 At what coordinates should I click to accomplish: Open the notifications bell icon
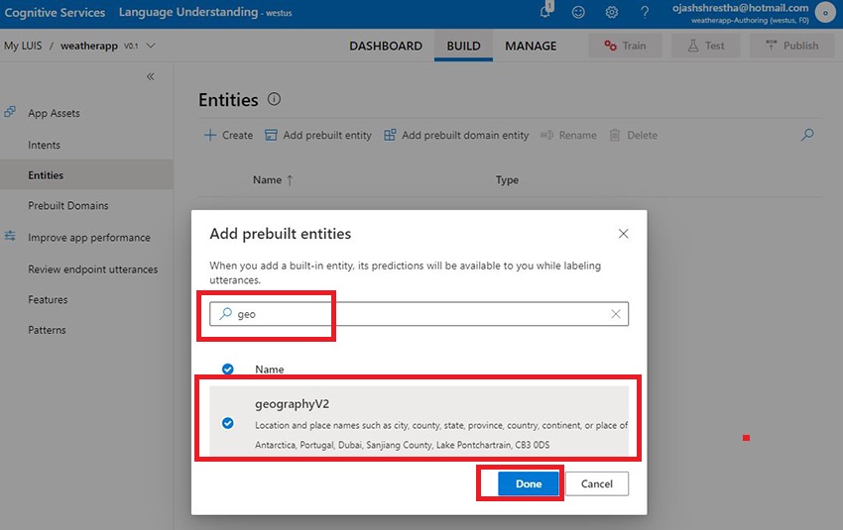[x=545, y=12]
